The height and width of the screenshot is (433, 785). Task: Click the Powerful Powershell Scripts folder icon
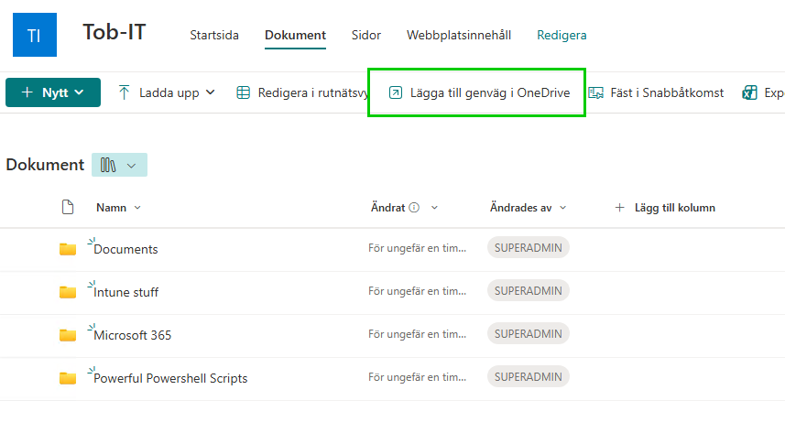pyautogui.click(x=68, y=378)
